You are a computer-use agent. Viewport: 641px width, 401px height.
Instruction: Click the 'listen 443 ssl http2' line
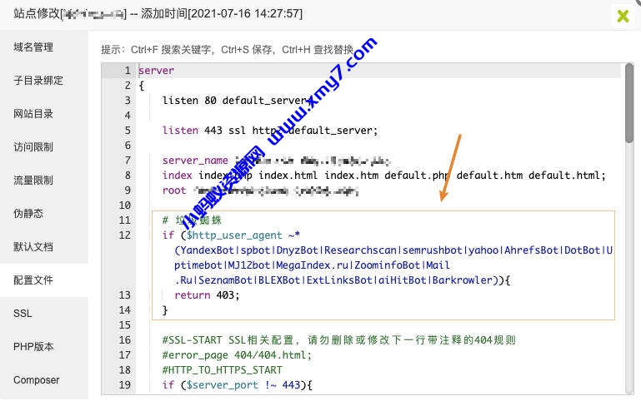point(270,131)
